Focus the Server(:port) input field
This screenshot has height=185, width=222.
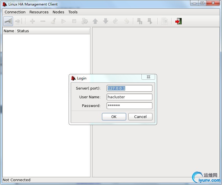(130, 88)
